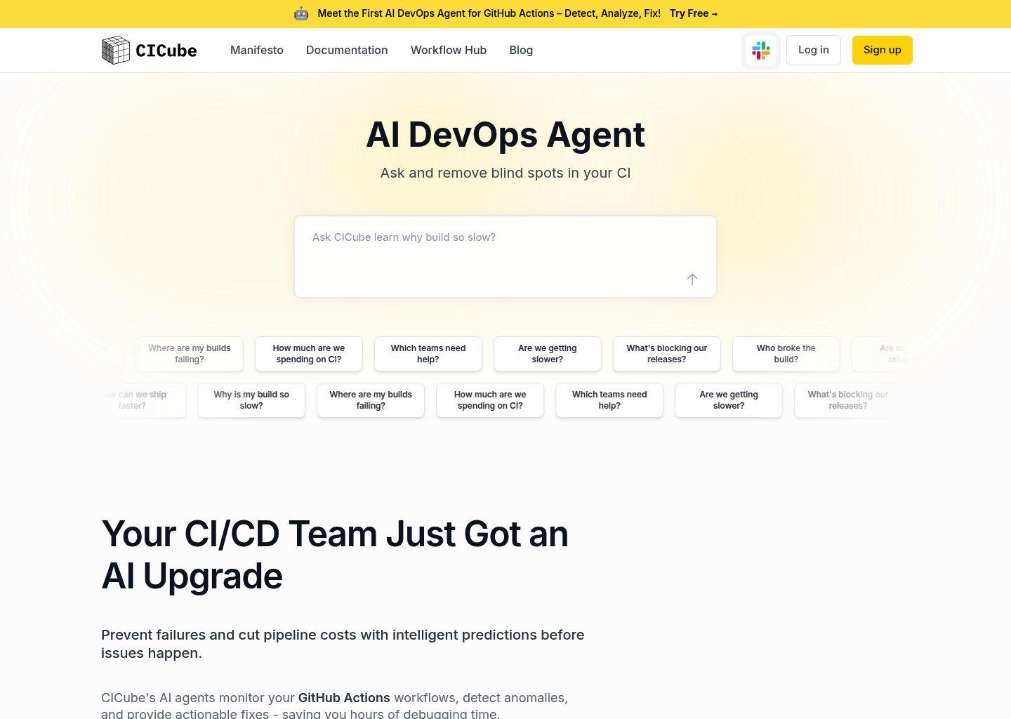This screenshot has width=1011, height=719.
Task: Open the Slack integration icon
Action: pos(761,50)
